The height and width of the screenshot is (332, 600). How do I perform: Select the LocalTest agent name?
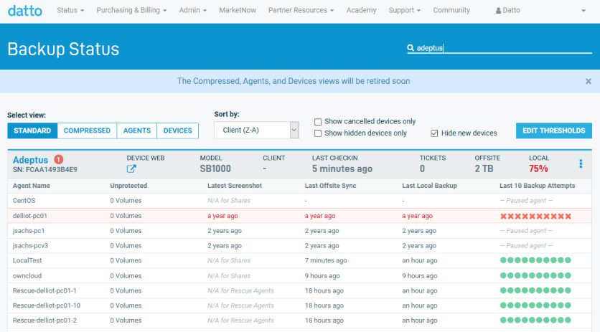point(27,260)
